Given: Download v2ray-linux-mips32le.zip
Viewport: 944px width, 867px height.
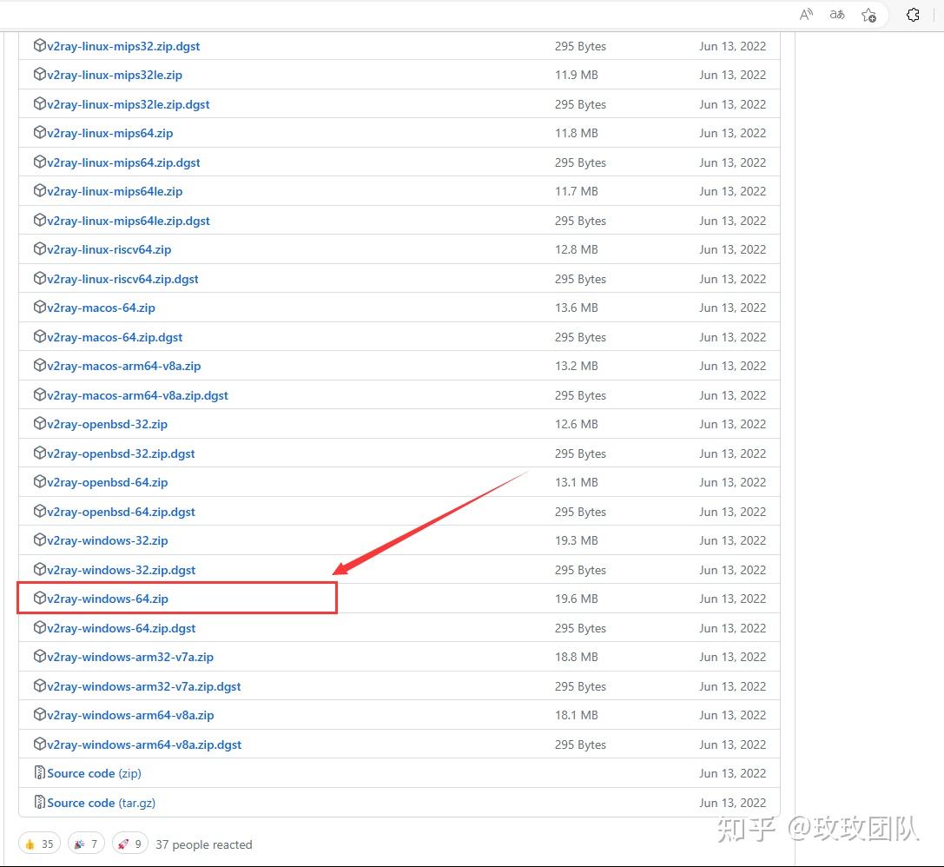Looking at the screenshot, I should pos(115,76).
